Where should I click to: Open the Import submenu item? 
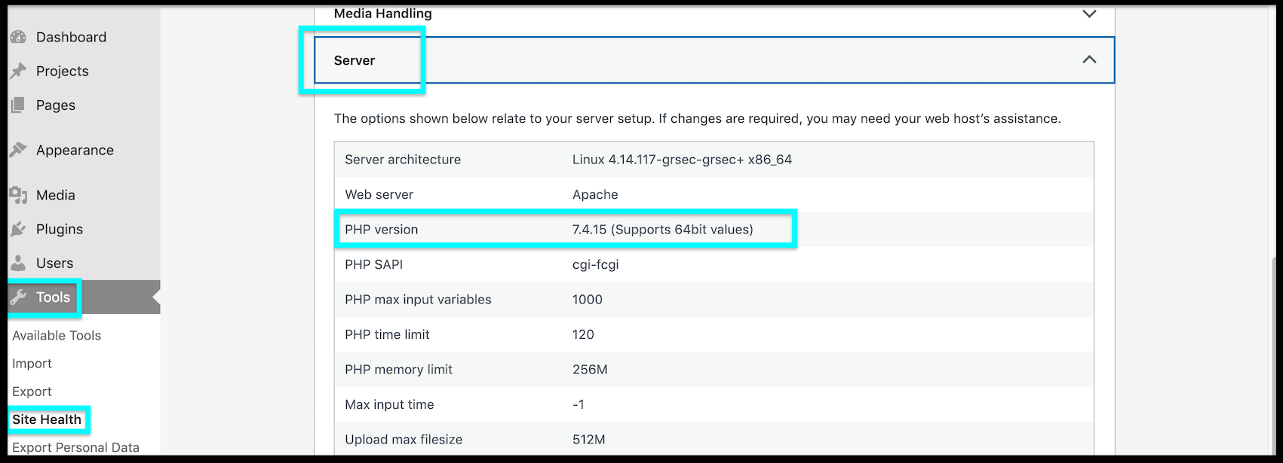[32, 364]
